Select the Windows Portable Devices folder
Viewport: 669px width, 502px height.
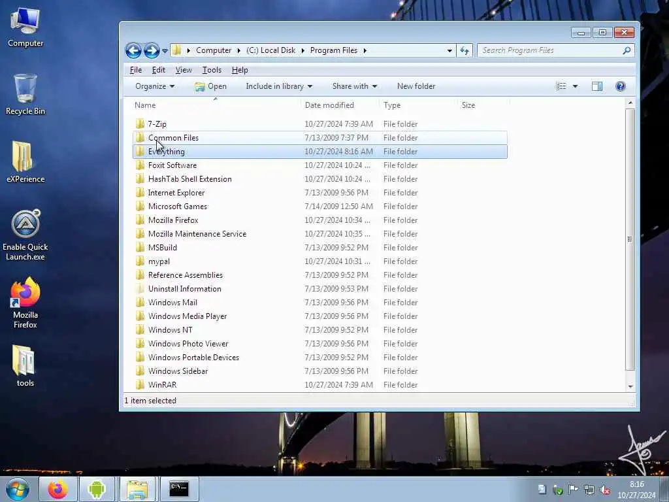320,358
